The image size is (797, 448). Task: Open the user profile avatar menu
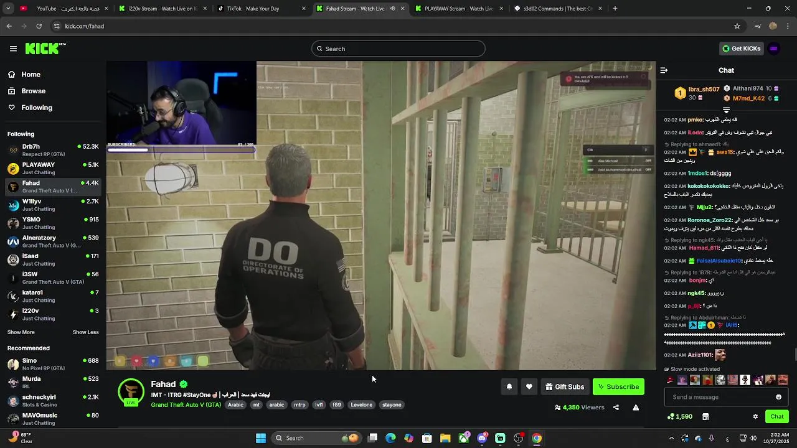[774, 49]
